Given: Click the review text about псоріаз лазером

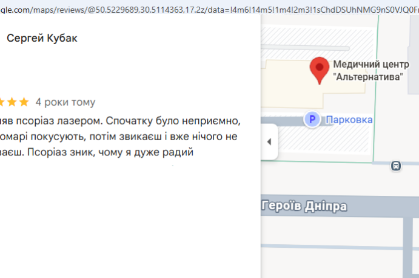Looking at the screenshot, I should 120,137.
